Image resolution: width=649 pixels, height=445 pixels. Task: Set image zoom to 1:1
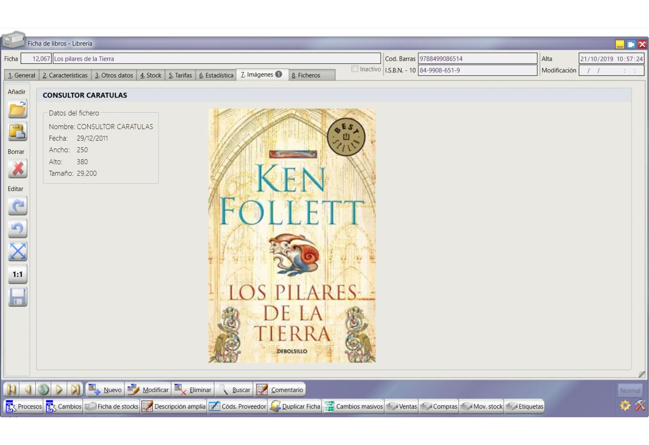(x=18, y=274)
